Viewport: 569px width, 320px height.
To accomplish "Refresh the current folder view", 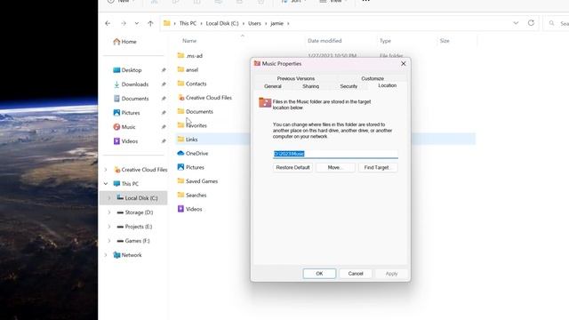I will (531, 23).
